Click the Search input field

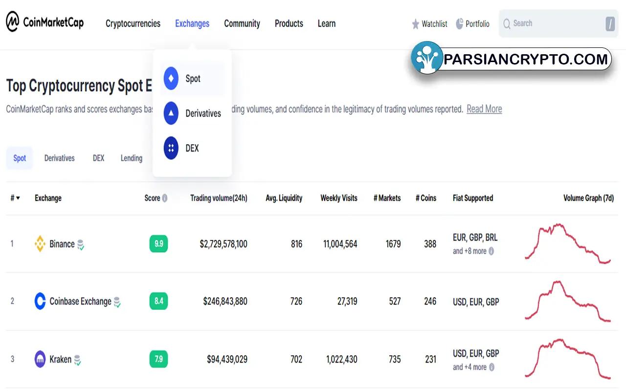pos(559,23)
